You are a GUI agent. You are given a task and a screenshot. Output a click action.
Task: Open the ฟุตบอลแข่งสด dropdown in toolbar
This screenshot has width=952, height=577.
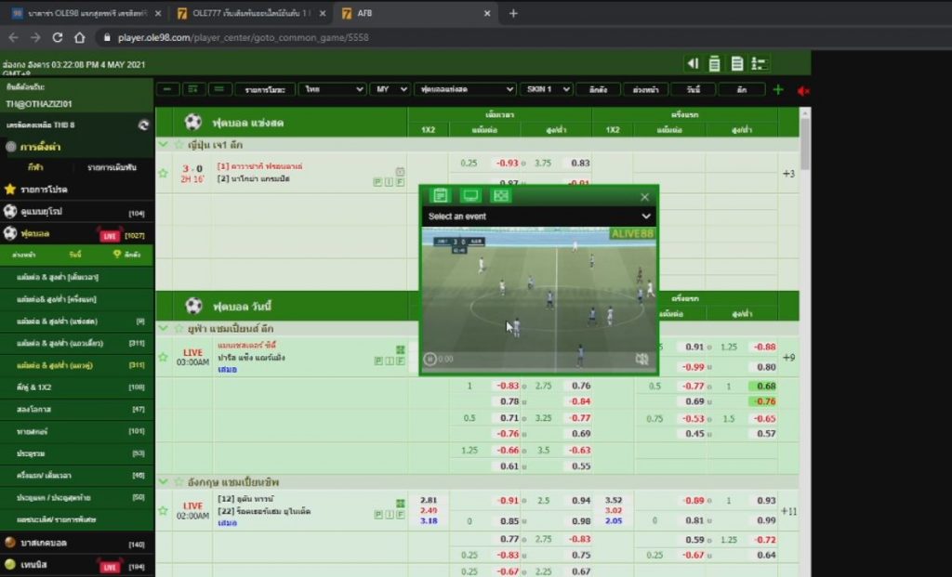[x=465, y=89]
